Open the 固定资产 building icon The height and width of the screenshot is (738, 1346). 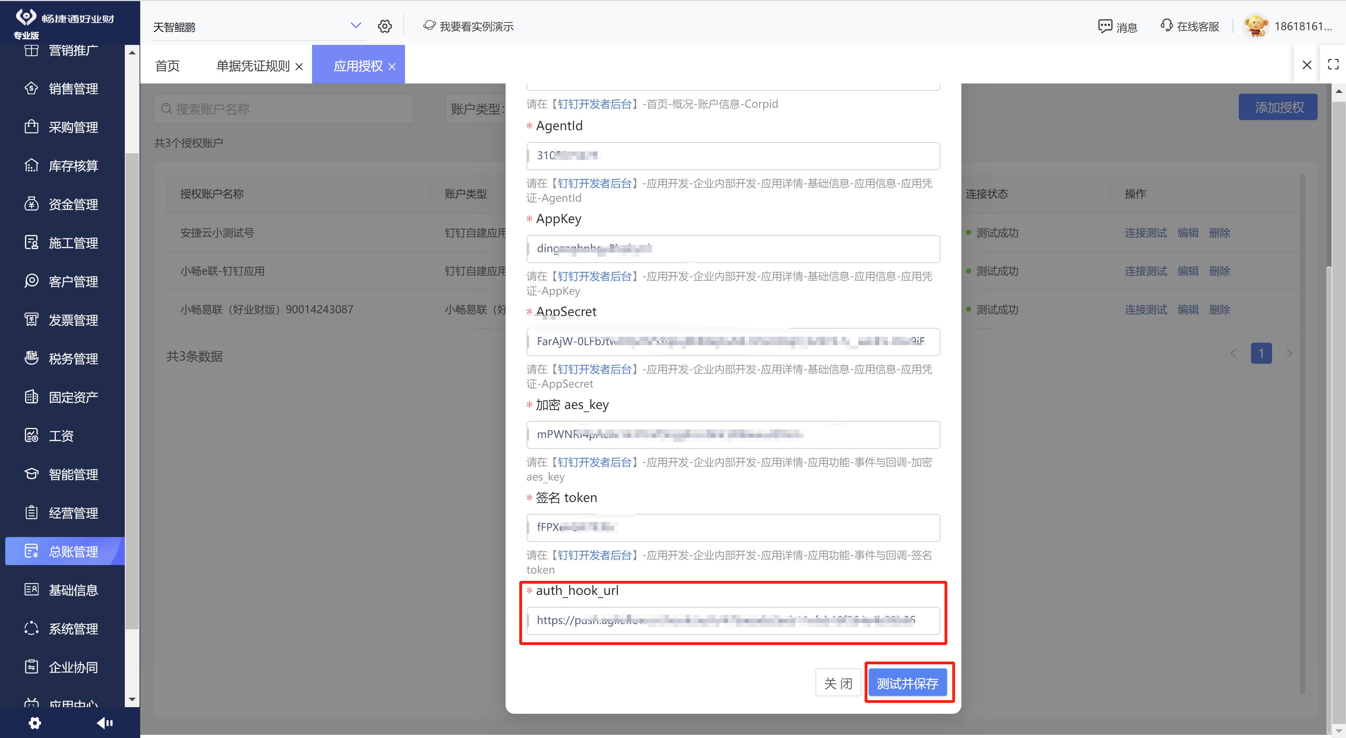click(31, 397)
